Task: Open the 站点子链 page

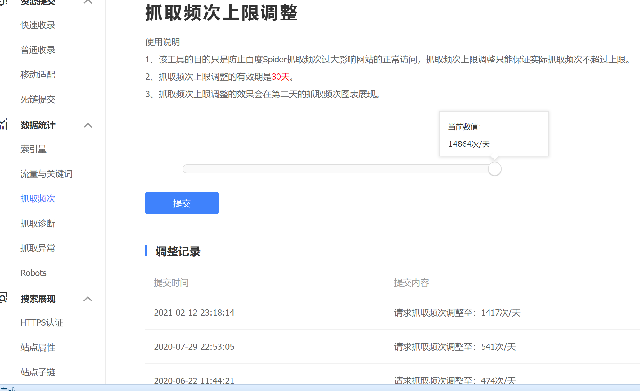Action: pyautogui.click(x=38, y=372)
